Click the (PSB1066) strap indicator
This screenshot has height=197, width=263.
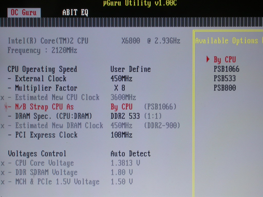[160, 107]
